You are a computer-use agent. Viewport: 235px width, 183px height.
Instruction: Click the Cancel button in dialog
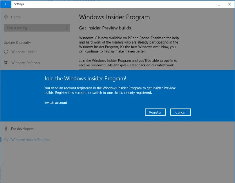181,112
